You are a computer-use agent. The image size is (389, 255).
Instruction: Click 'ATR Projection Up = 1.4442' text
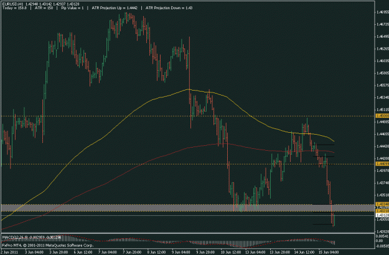115,8
